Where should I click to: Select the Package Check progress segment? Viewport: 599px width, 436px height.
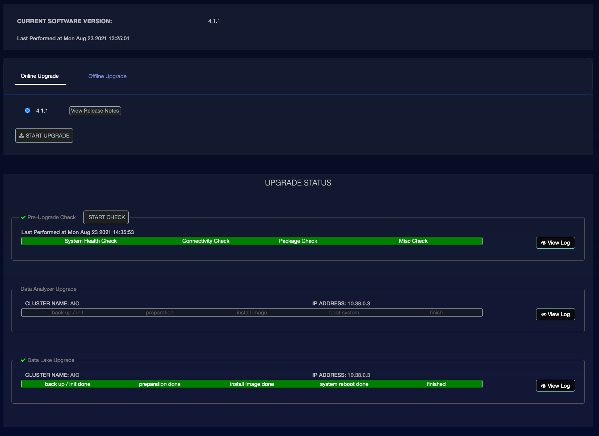[298, 241]
